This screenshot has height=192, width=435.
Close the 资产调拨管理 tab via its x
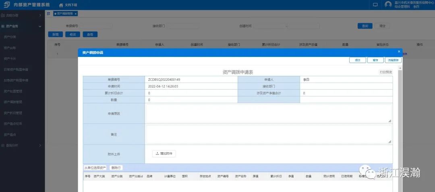click(x=75, y=14)
